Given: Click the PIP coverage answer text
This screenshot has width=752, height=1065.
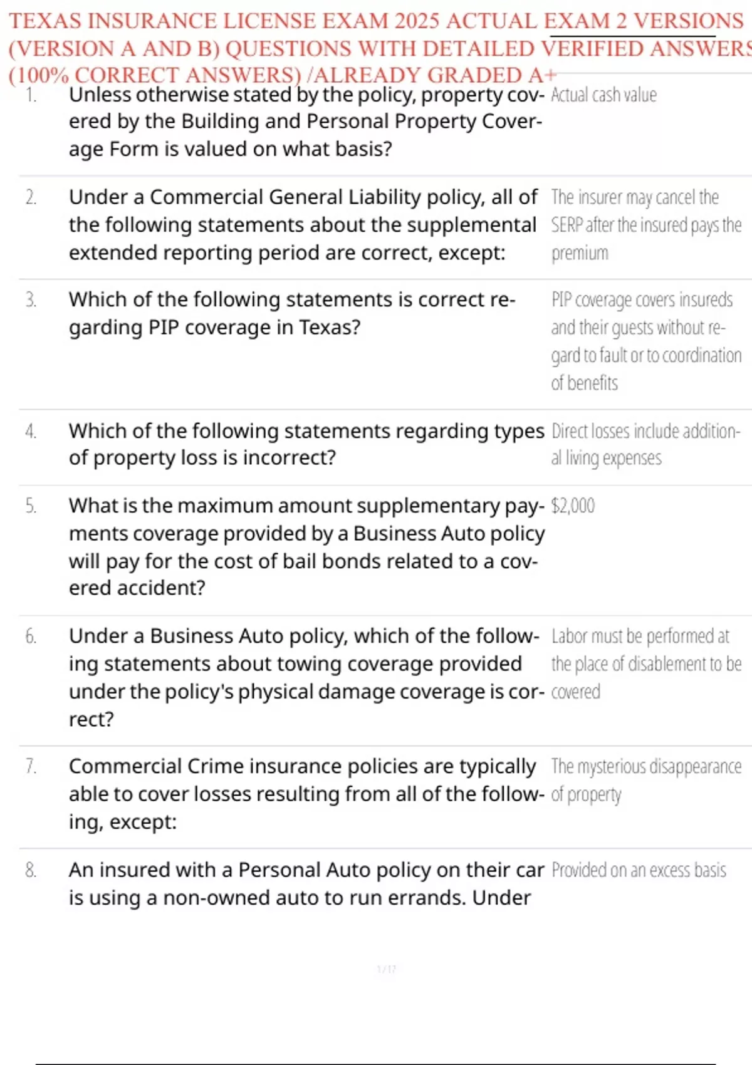Looking at the screenshot, I should [x=645, y=341].
